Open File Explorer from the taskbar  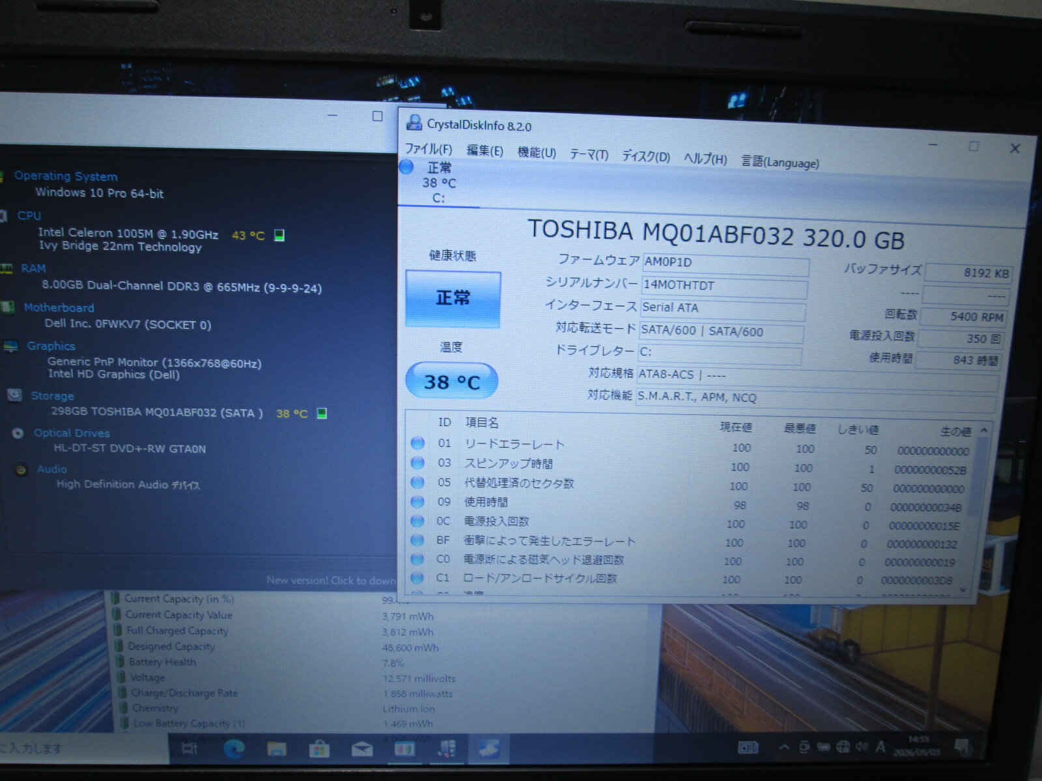click(x=277, y=749)
